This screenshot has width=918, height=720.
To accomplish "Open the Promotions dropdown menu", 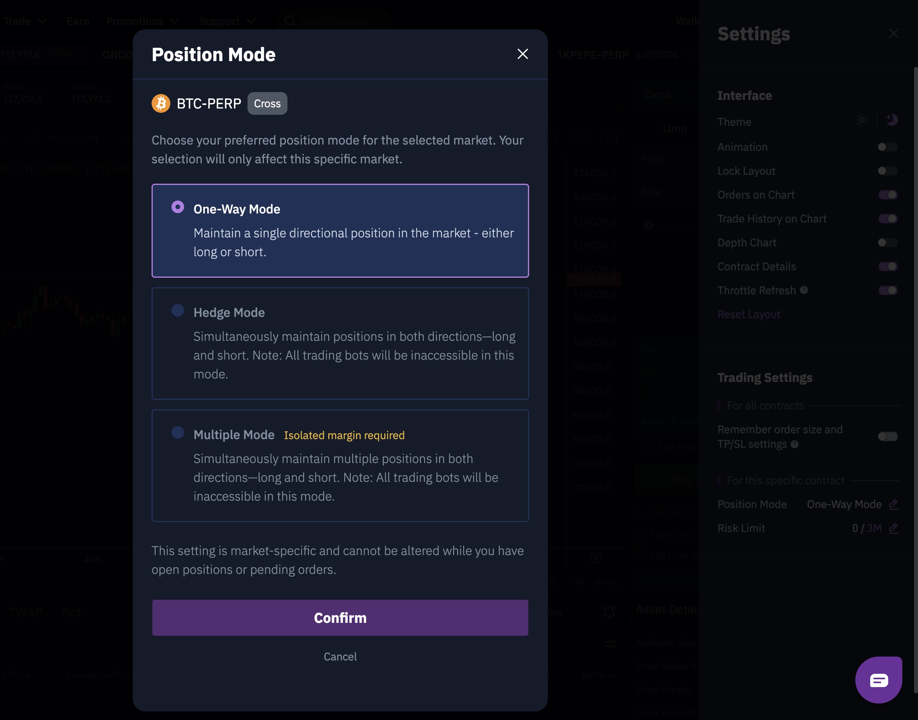I will point(143,21).
